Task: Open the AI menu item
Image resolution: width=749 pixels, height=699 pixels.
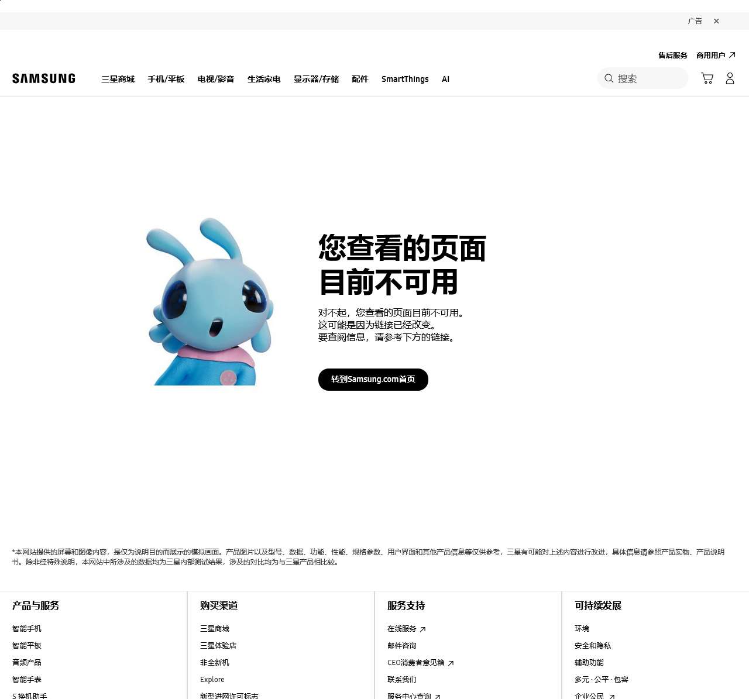Action: click(445, 79)
